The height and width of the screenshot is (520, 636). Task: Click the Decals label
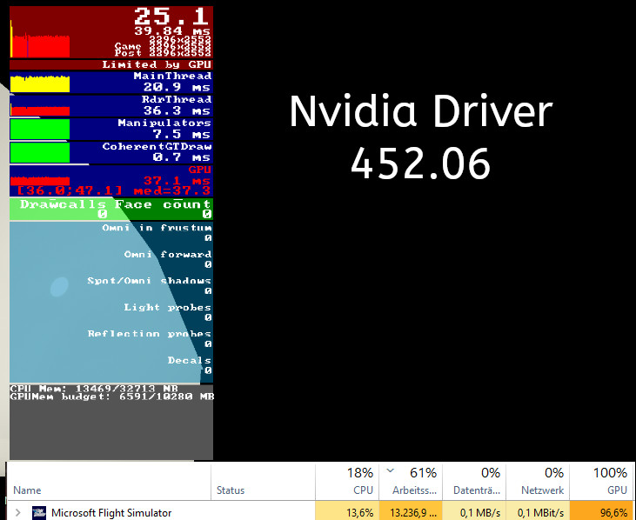190,360
